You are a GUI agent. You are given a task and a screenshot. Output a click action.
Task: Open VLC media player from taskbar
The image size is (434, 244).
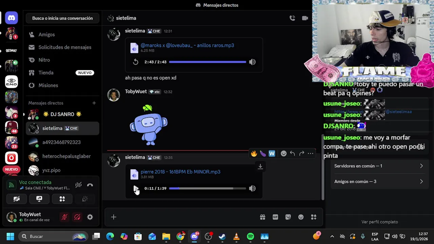pyautogui.click(x=236, y=237)
